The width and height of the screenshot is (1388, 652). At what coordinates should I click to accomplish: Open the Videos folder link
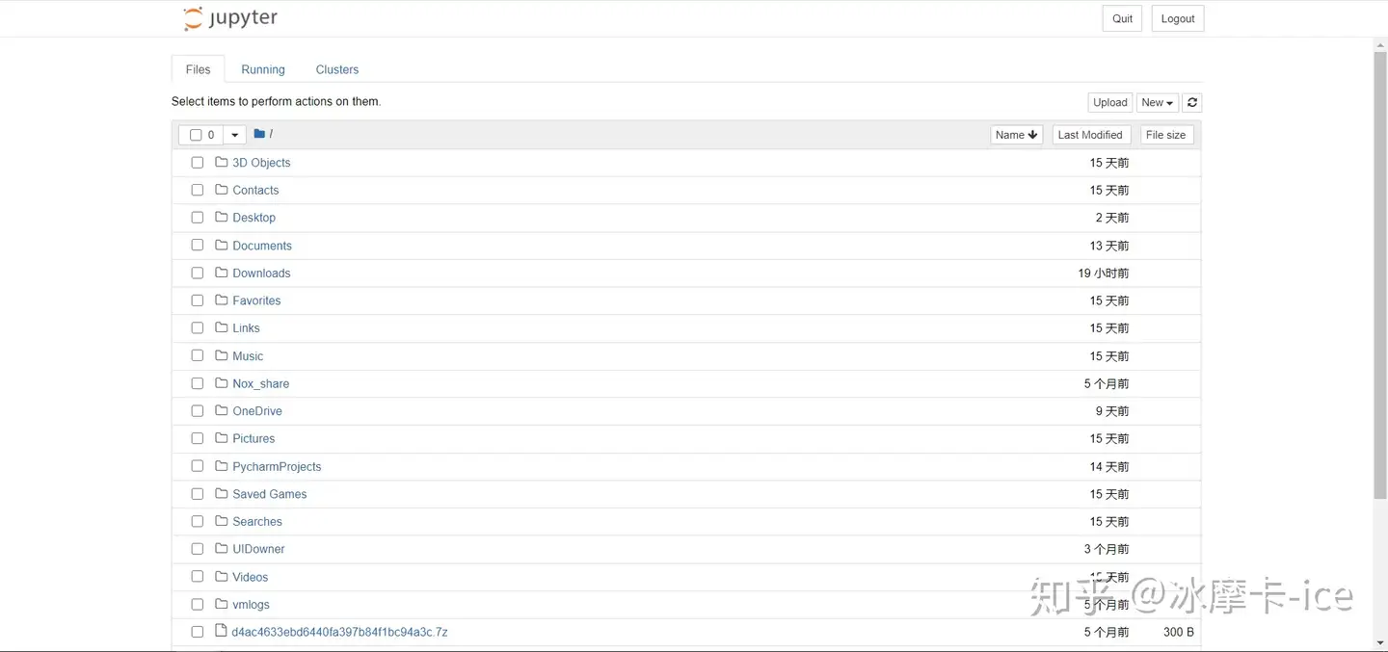pyautogui.click(x=251, y=577)
